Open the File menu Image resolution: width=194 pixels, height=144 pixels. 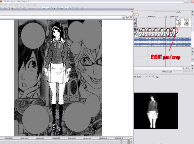click(x=1, y=5)
